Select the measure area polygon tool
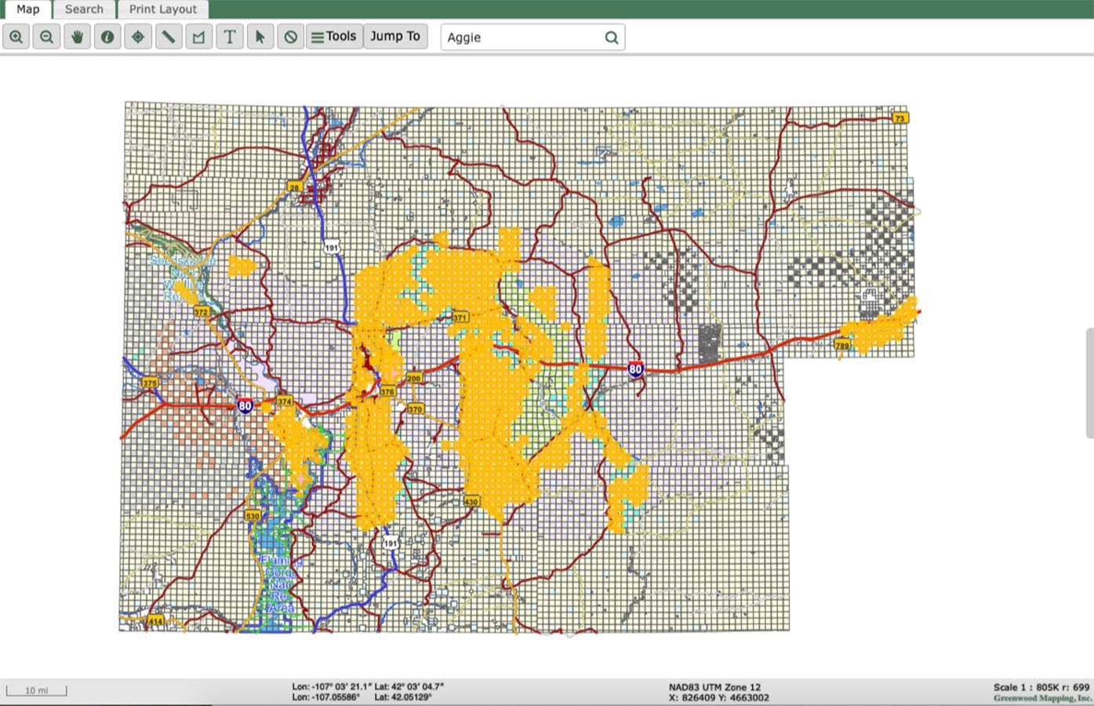The image size is (1094, 706). point(199,37)
